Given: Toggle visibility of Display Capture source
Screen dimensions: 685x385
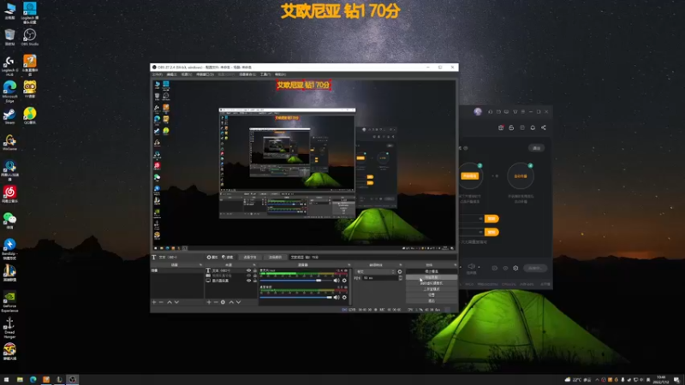Looking at the screenshot, I should click(249, 281).
